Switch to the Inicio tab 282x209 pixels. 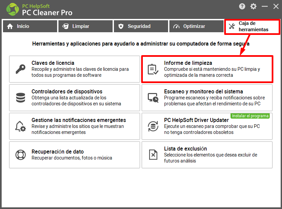(x=30, y=26)
